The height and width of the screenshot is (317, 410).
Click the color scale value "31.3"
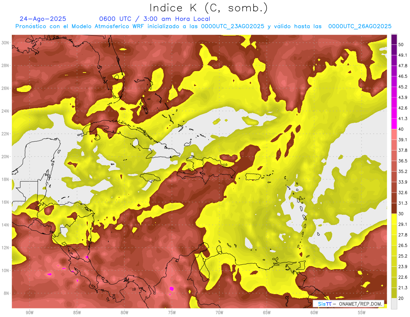click(402, 203)
